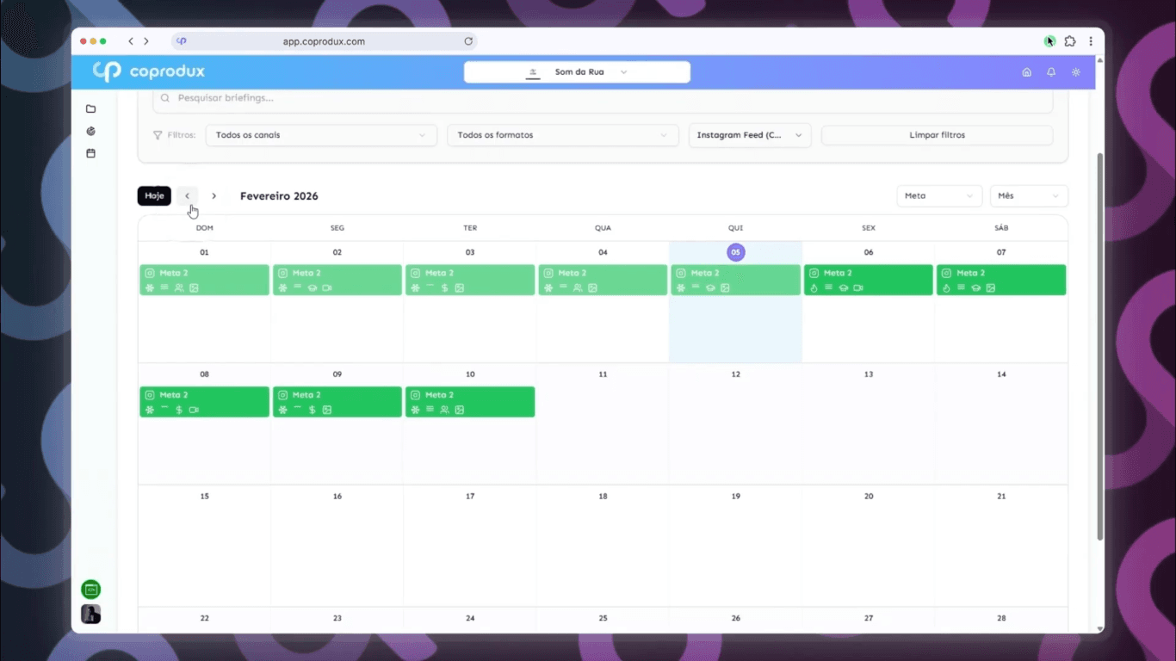
Task: Click the Instagram icon on day 08 card
Action: (150, 395)
